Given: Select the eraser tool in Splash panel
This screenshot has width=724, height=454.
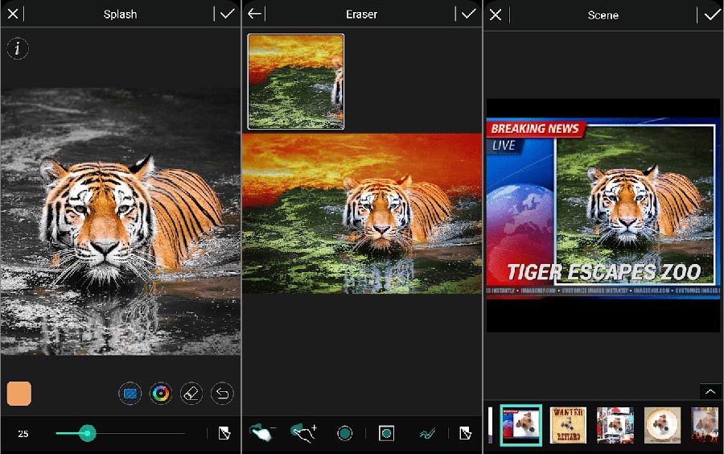Looking at the screenshot, I should pyautogui.click(x=191, y=394).
